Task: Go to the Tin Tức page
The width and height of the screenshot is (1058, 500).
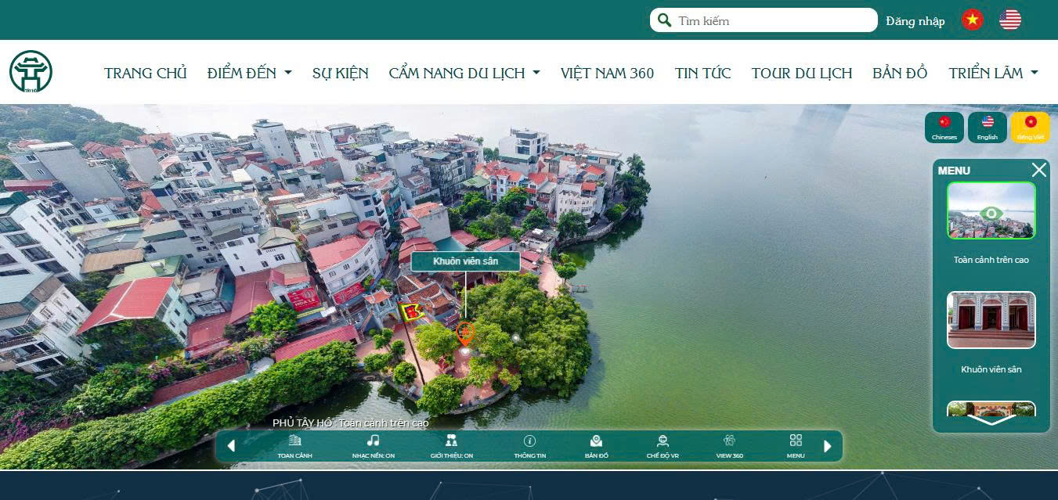Action: 702,73
